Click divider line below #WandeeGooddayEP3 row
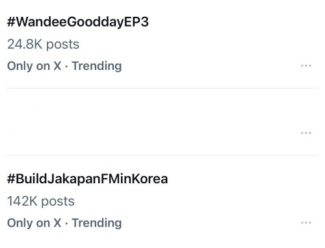The width and height of the screenshot is (325, 248). [162, 88]
